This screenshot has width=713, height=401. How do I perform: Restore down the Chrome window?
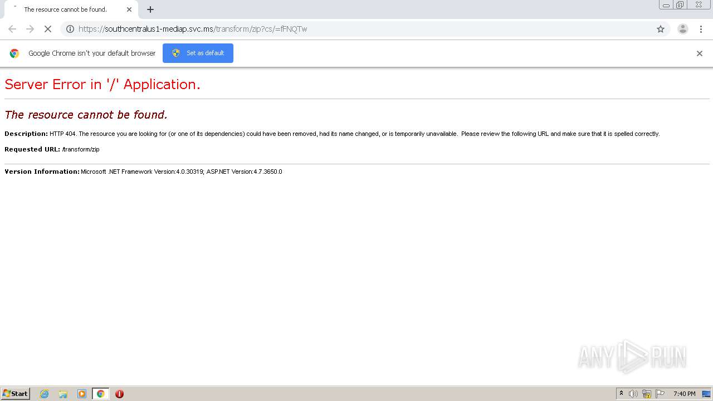pyautogui.click(x=680, y=5)
